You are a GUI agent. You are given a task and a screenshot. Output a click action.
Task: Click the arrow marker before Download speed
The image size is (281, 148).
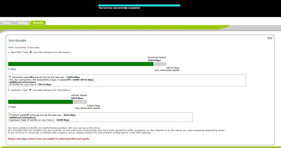10,77
